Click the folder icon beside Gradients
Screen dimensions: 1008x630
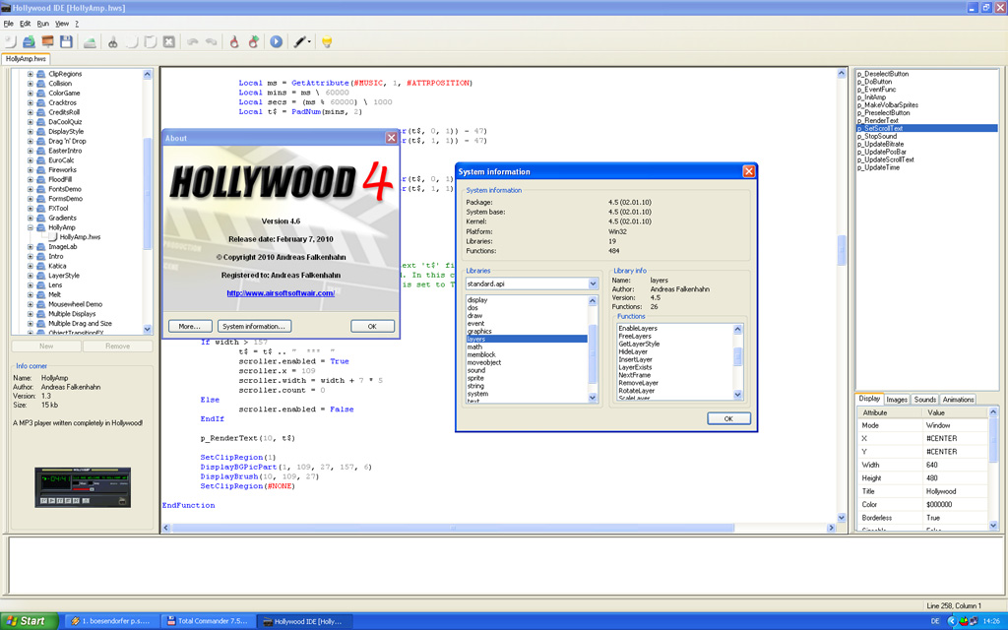click(x=40, y=218)
